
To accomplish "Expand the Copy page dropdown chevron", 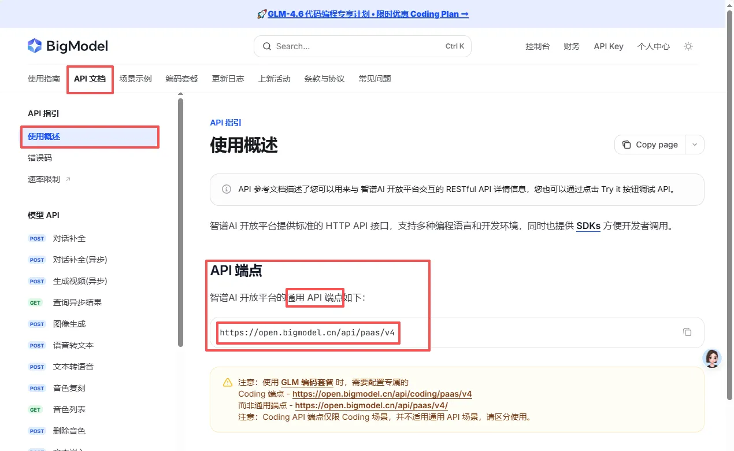I will [x=694, y=144].
